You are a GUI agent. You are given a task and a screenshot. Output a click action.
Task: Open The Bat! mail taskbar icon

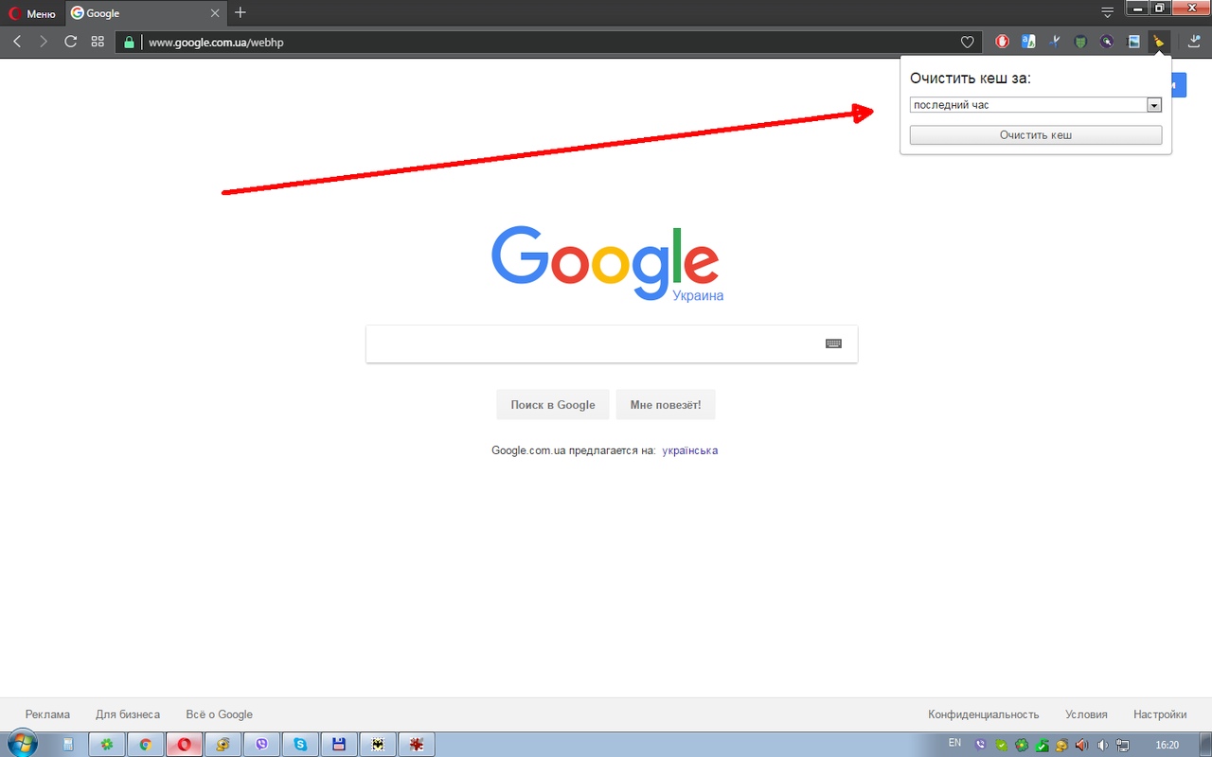click(x=378, y=745)
